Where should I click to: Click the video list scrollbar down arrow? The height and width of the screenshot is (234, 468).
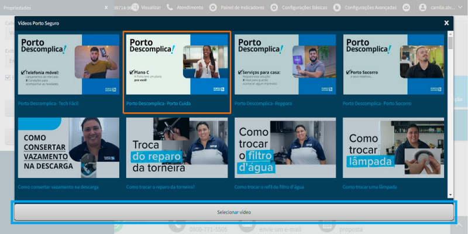point(450,195)
